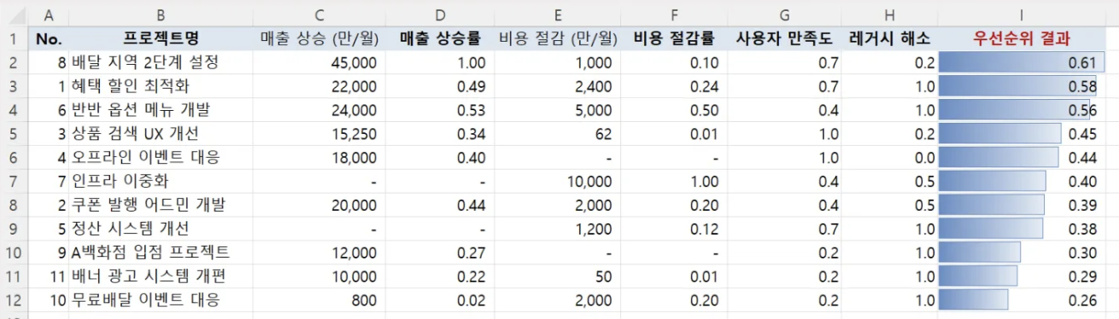Click the select-all corner of the sheet
Viewport: 1119px width, 319px height.
[14, 16]
